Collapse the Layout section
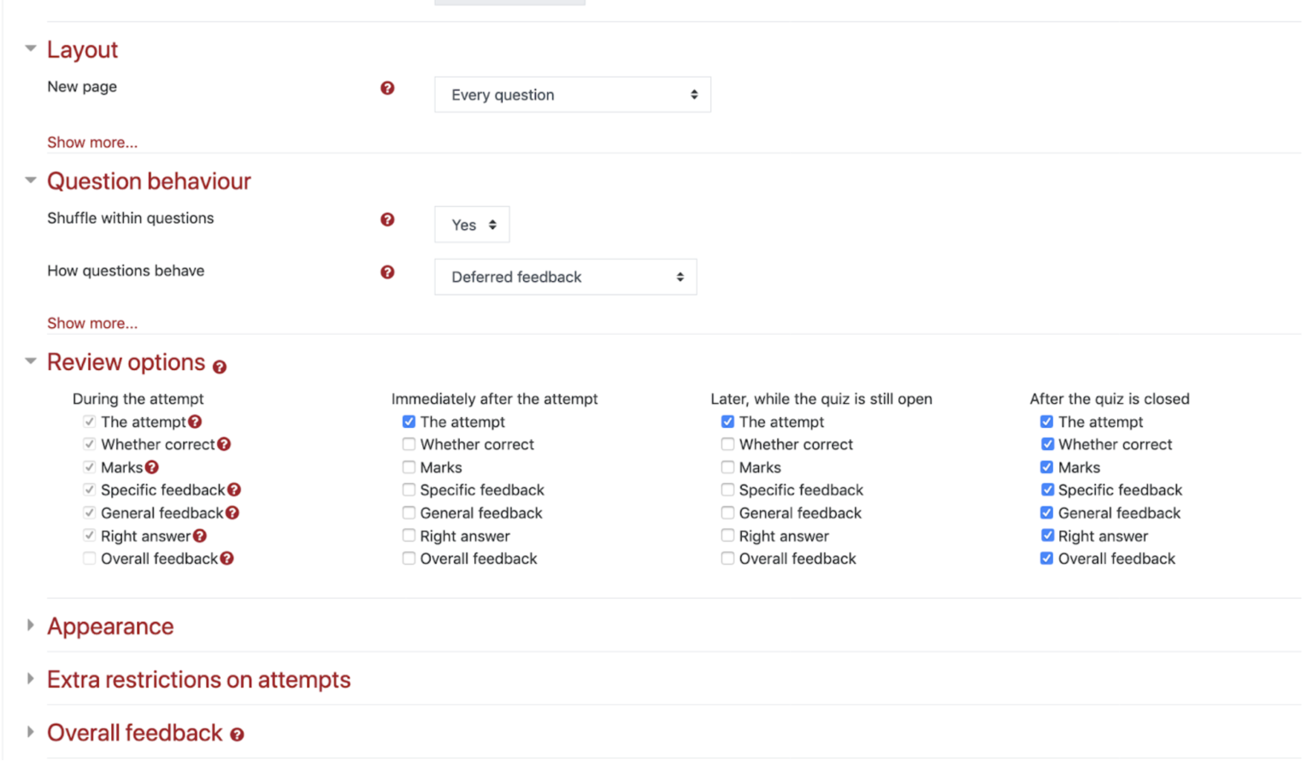 (x=30, y=49)
